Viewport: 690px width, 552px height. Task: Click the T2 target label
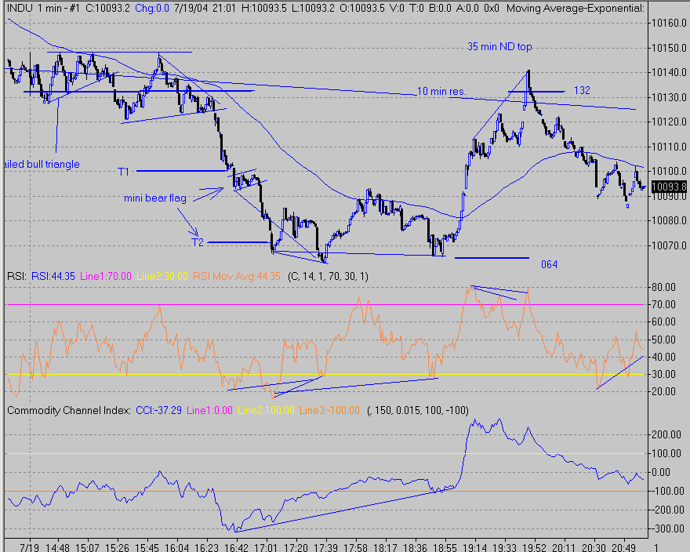click(198, 242)
